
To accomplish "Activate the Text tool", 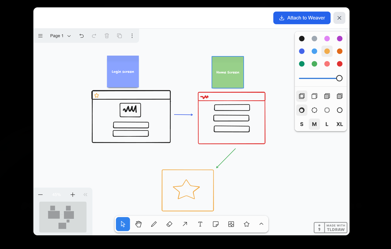I will tap(200, 224).
